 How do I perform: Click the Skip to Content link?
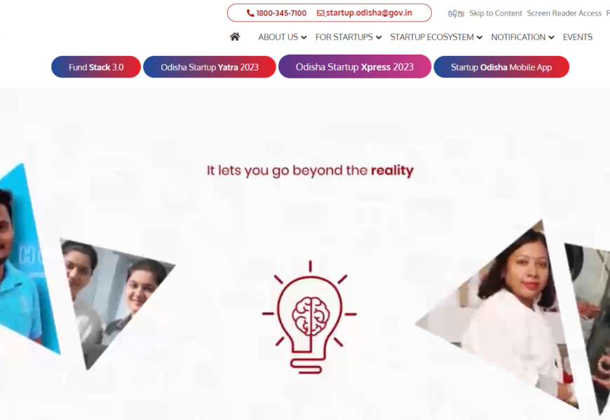(496, 13)
